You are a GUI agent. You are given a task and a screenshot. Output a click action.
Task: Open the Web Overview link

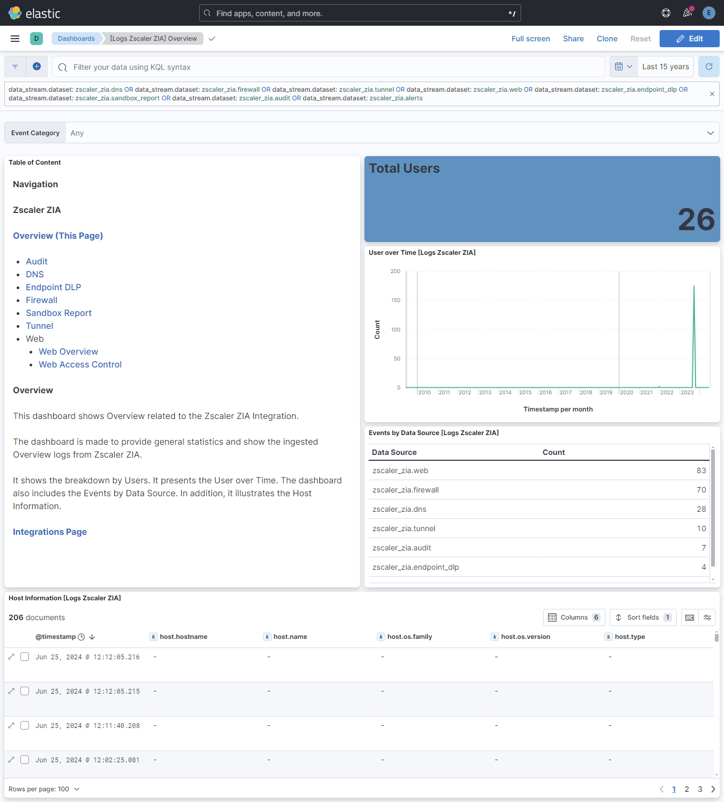point(68,351)
